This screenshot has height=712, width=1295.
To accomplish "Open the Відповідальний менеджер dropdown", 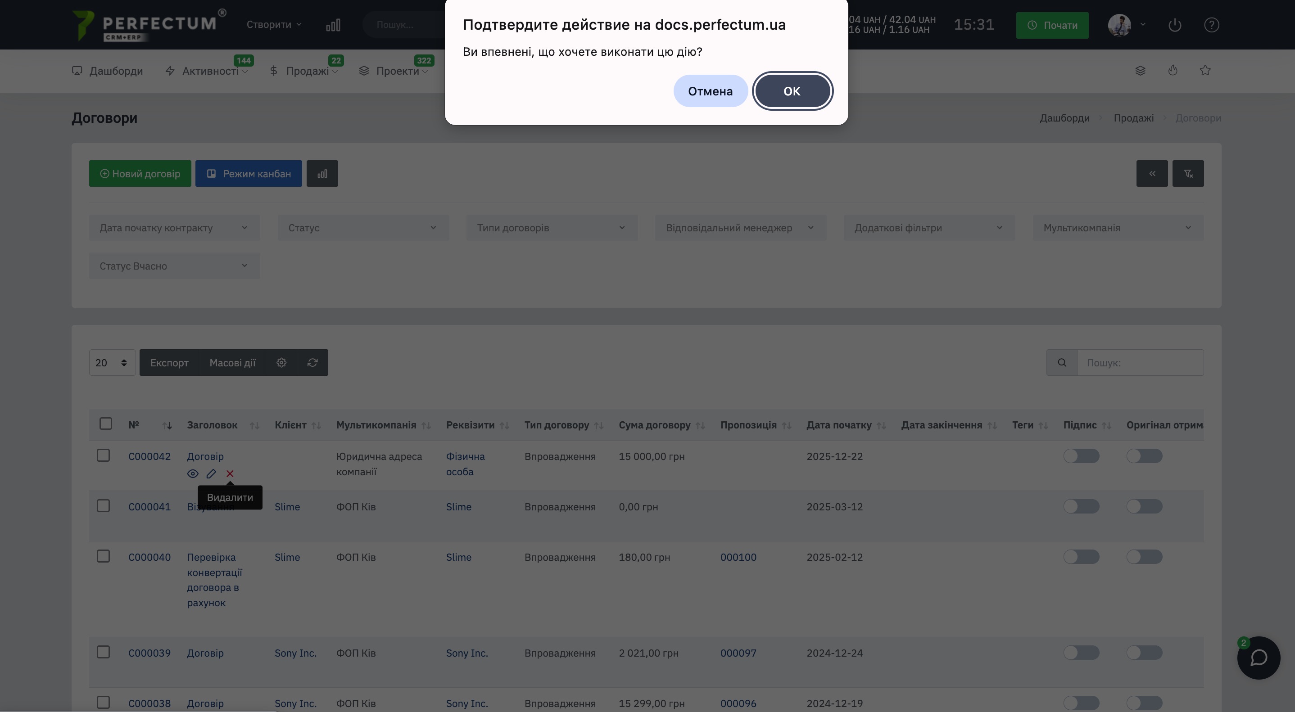I will pos(740,228).
